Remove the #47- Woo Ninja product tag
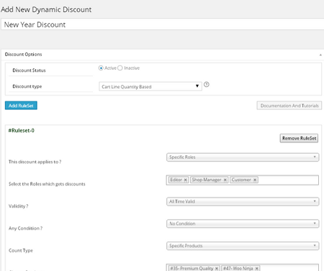324x271 pixels. pos(257,268)
